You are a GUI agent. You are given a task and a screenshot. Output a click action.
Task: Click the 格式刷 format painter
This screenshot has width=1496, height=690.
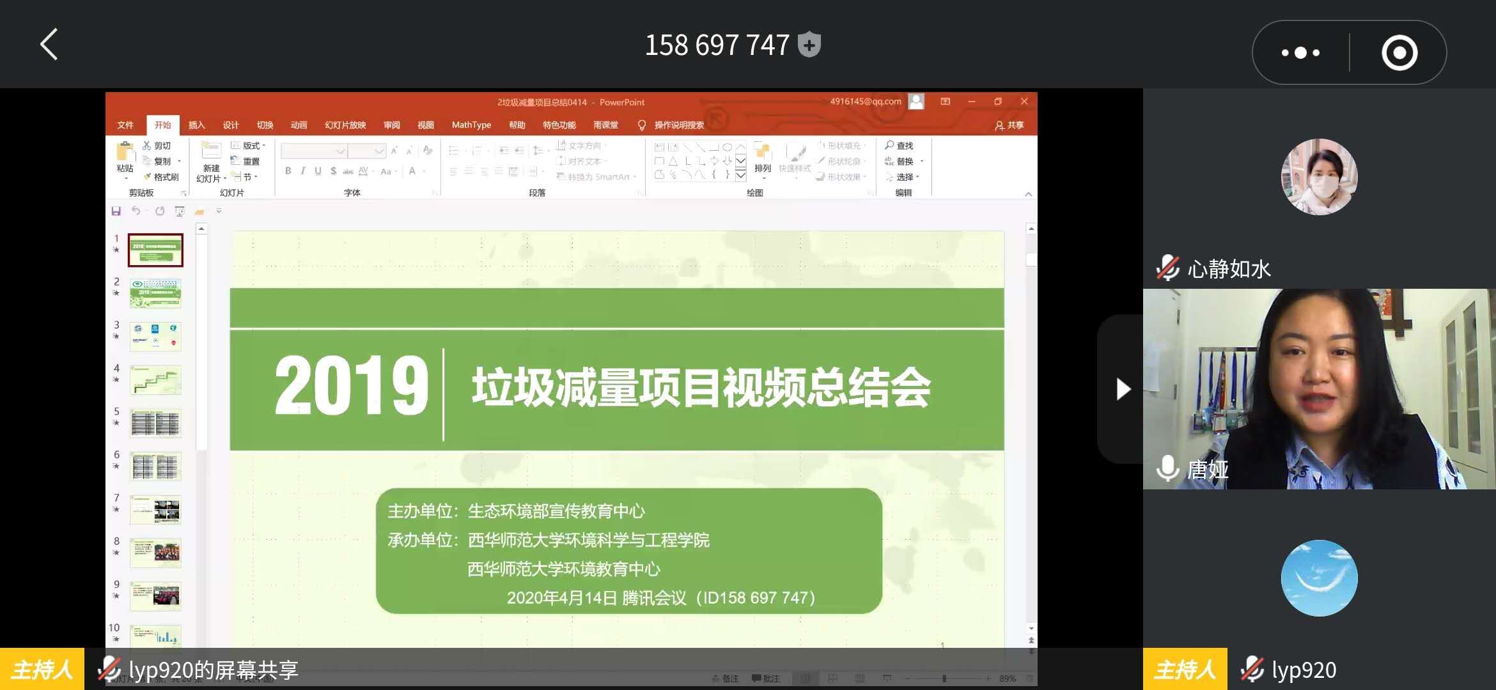161,177
